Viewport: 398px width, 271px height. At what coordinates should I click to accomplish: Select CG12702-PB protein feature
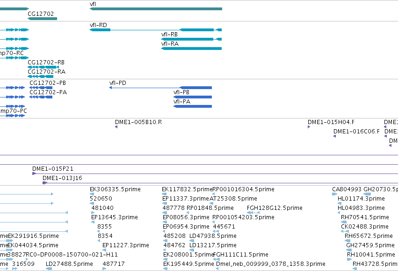[41, 88]
